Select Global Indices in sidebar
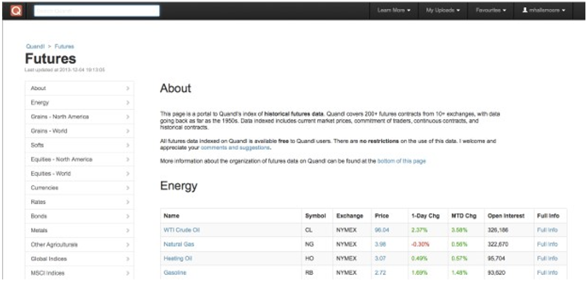 click(79, 259)
